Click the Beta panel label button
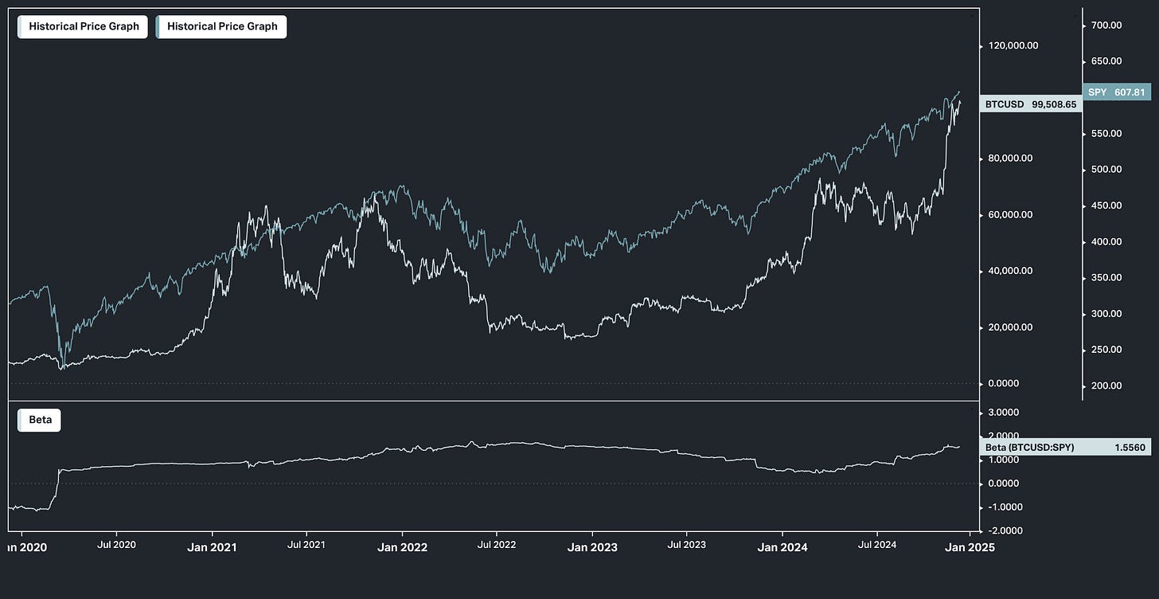The height and width of the screenshot is (599, 1159). (x=39, y=420)
